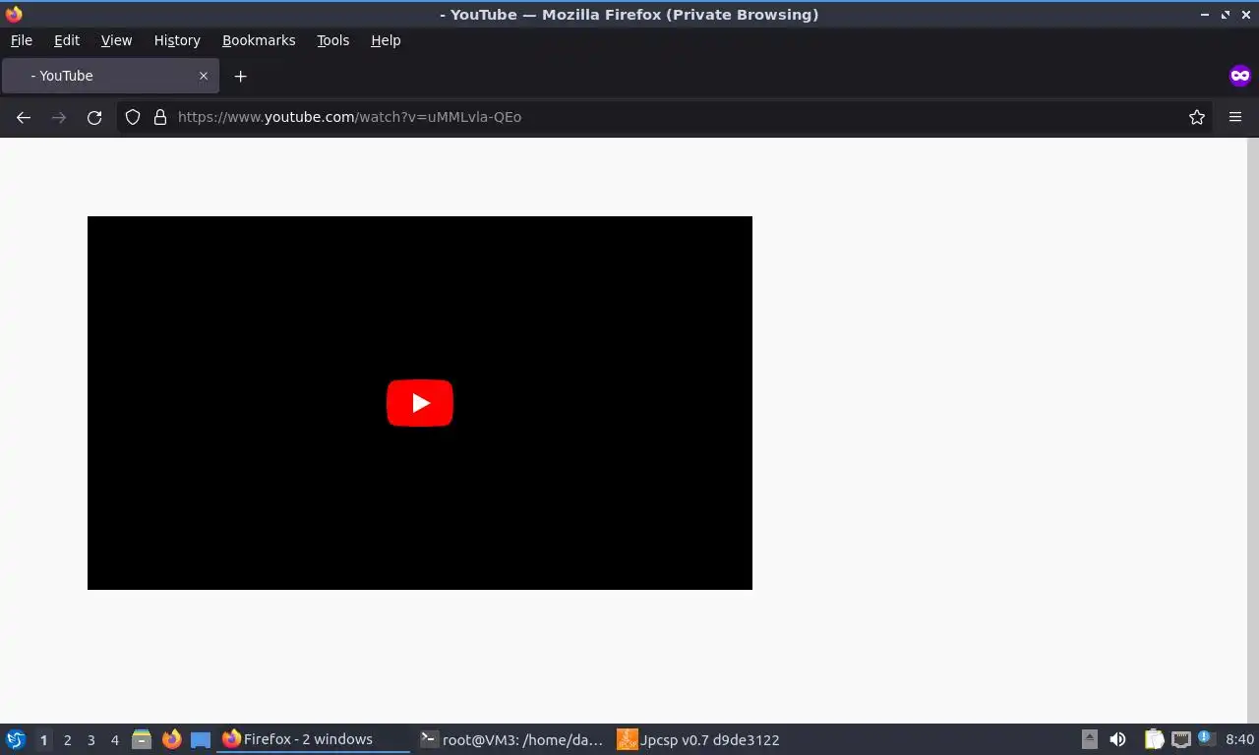Open the clipboard manager tray icon
This screenshot has height=755, width=1259.
[1154, 739]
